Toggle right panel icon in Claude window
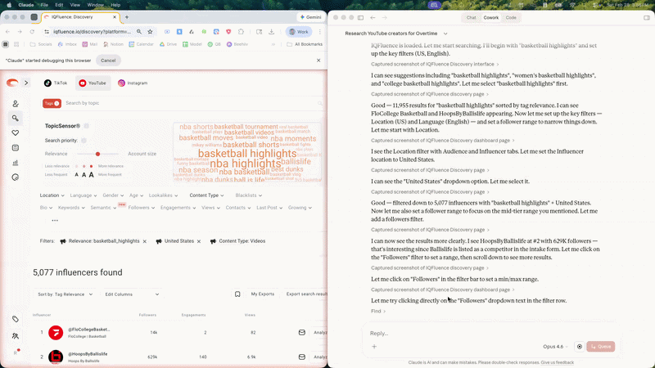The width and height of the screenshot is (655, 368). [x=647, y=17]
